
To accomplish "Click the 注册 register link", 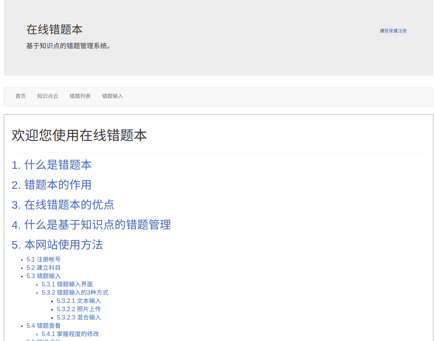I will click(x=402, y=31).
